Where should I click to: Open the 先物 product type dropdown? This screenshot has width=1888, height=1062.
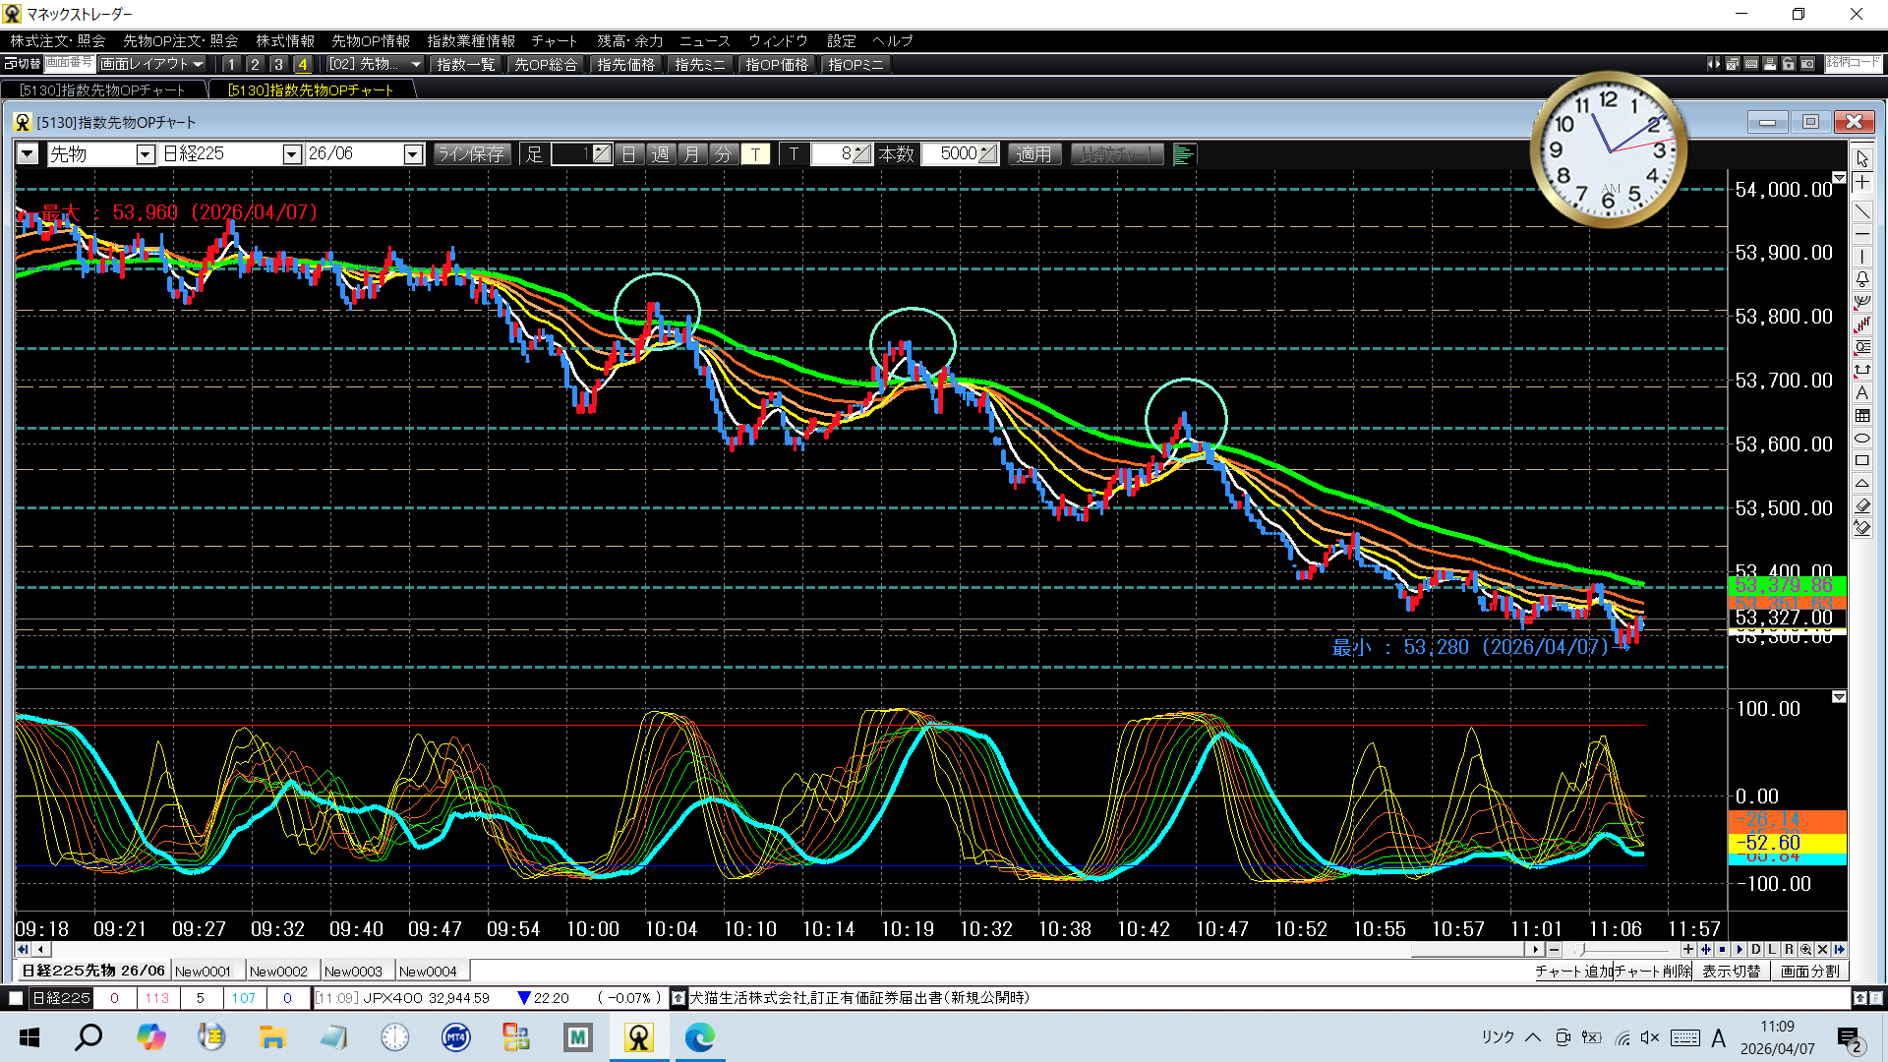coord(146,154)
